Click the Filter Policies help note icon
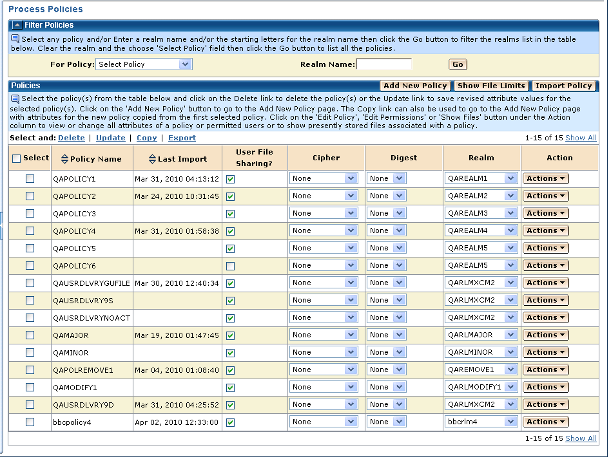Image resolution: width=611 pixels, height=459 pixels. pyautogui.click(x=15, y=39)
